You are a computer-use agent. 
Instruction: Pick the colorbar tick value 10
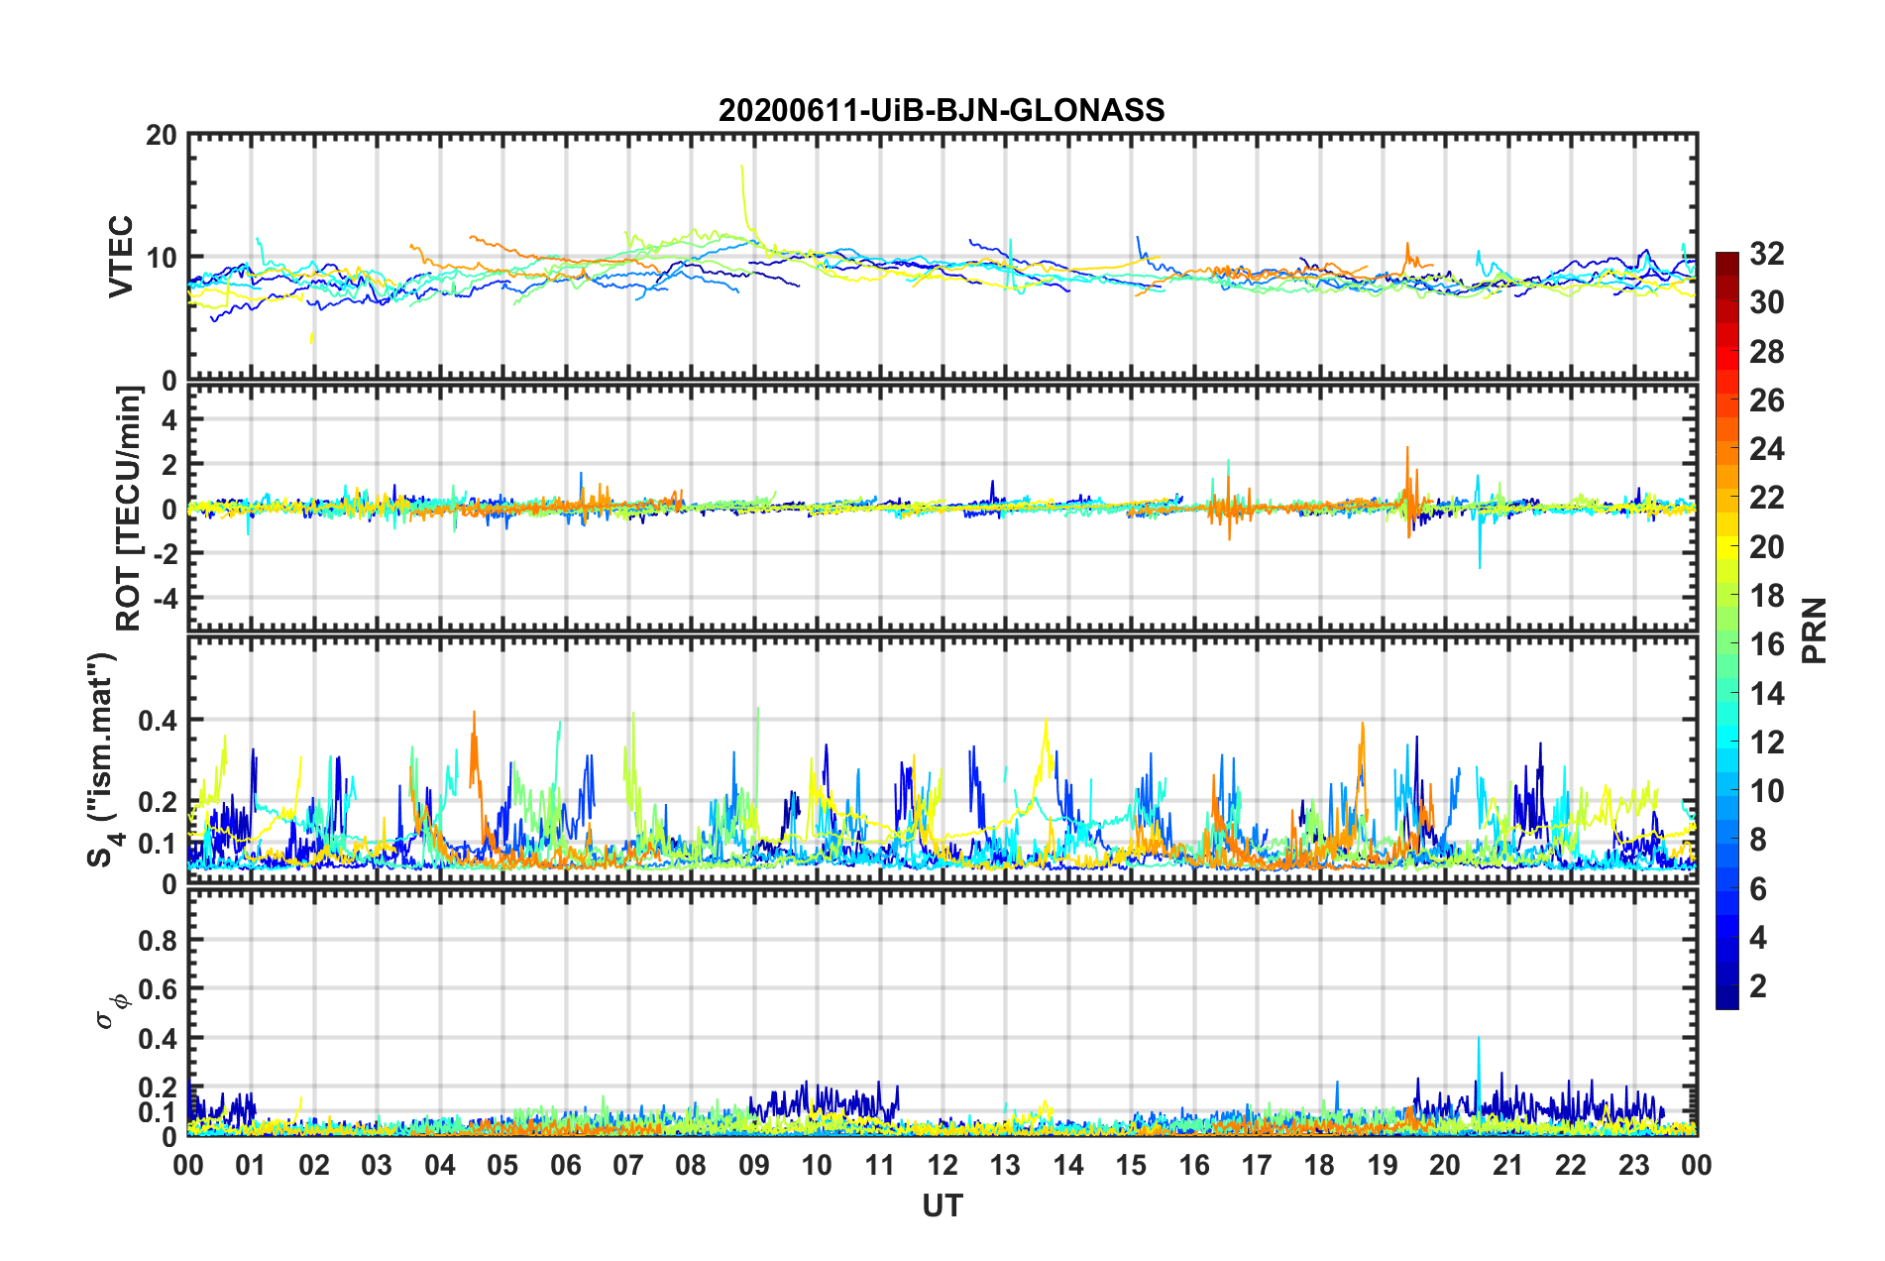tap(1767, 791)
